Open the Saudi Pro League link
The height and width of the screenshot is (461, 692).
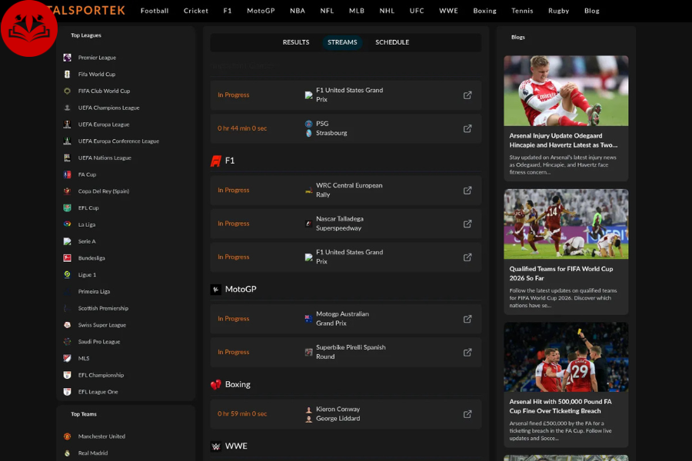point(99,341)
